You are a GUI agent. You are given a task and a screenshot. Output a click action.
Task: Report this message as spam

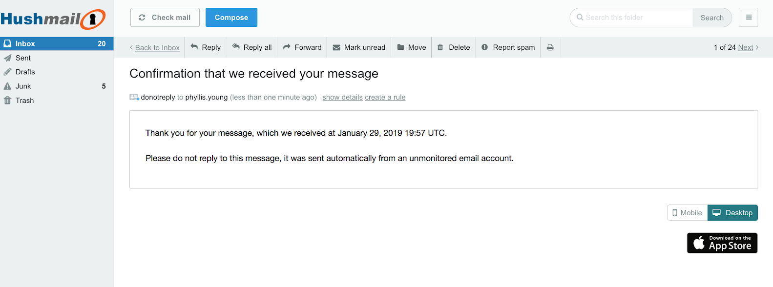(508, 47)
